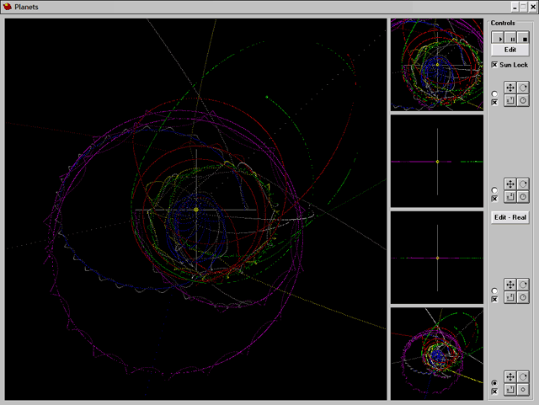The image size is (539, 405).
Task: Open the Edit - Real button
Action: point(510,217)
